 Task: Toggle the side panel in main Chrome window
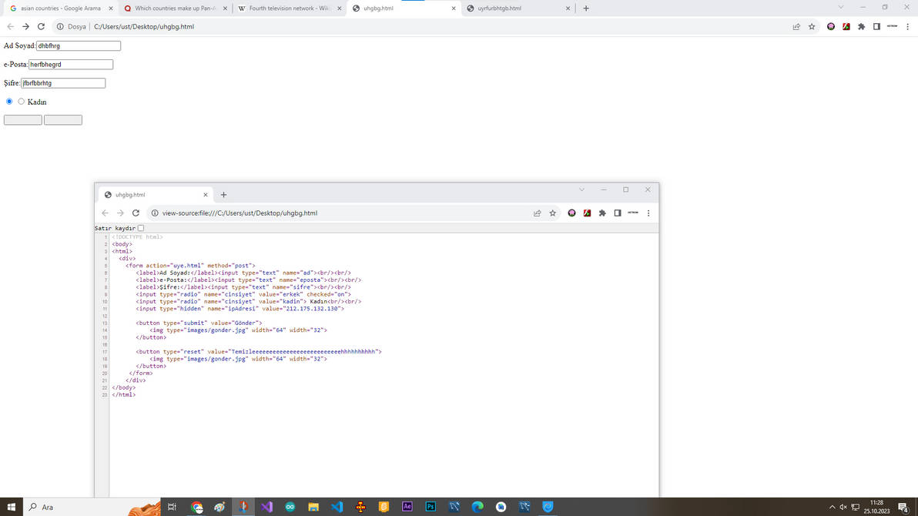pyautogui.click(x=876, y=26)
